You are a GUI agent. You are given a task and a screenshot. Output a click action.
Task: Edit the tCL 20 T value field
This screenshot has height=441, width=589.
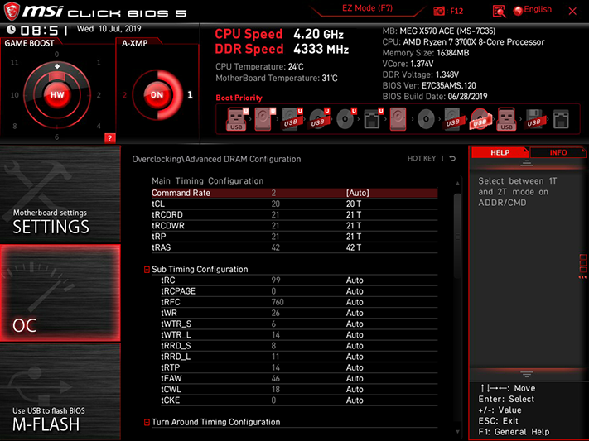pyautogui.click(x=354, y=204)
